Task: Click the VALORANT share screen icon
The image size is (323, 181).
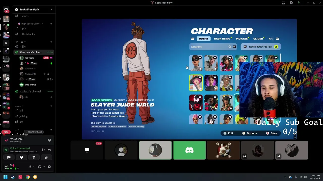Action: 49,140
